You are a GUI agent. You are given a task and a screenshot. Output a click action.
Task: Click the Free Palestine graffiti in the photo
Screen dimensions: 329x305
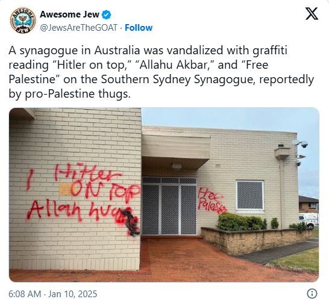(212, 201)
